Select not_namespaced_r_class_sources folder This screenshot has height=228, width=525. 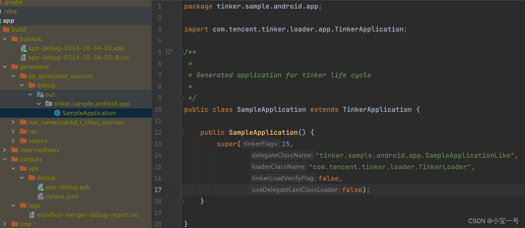pyautogui.click(x=76, y=122)
